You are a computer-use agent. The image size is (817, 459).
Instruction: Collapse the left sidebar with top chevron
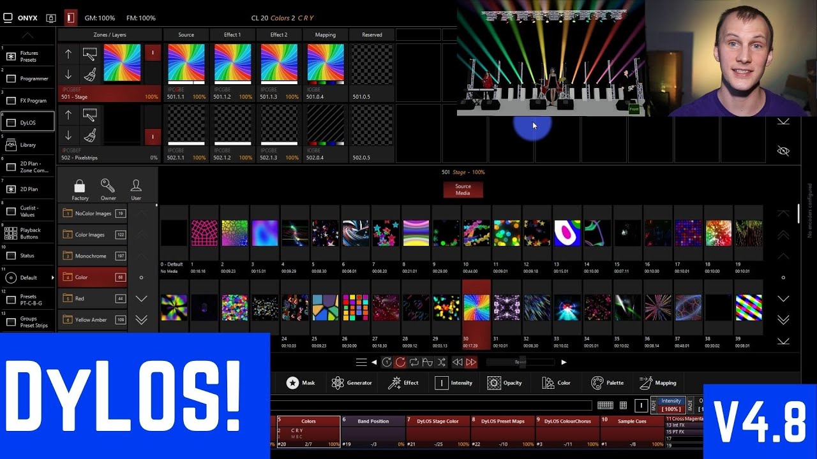tap(28, 35)
